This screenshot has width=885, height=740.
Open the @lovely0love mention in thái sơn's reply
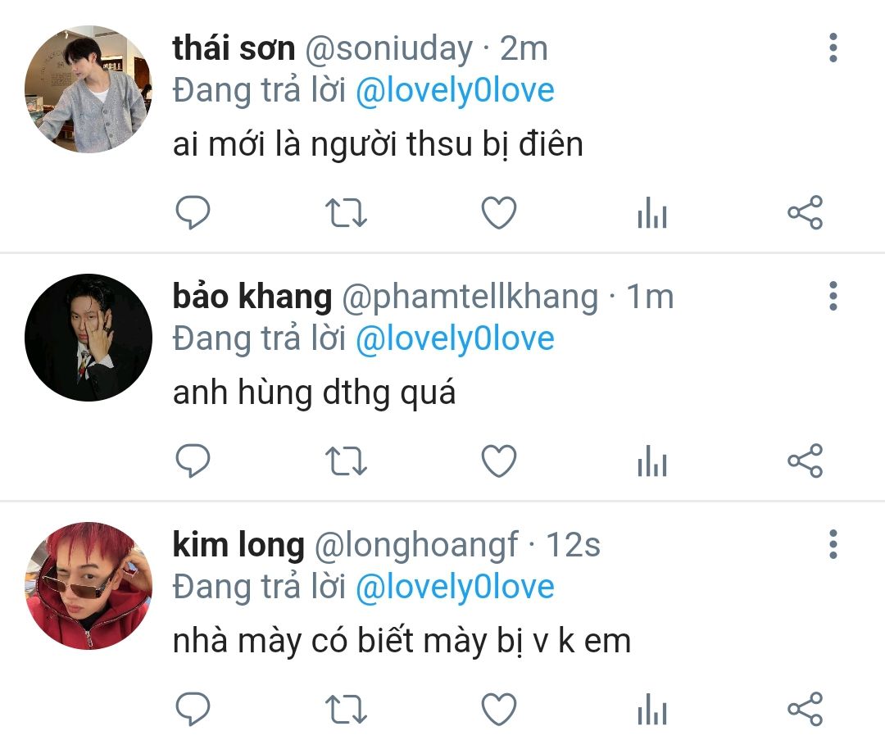pos(455,91)
